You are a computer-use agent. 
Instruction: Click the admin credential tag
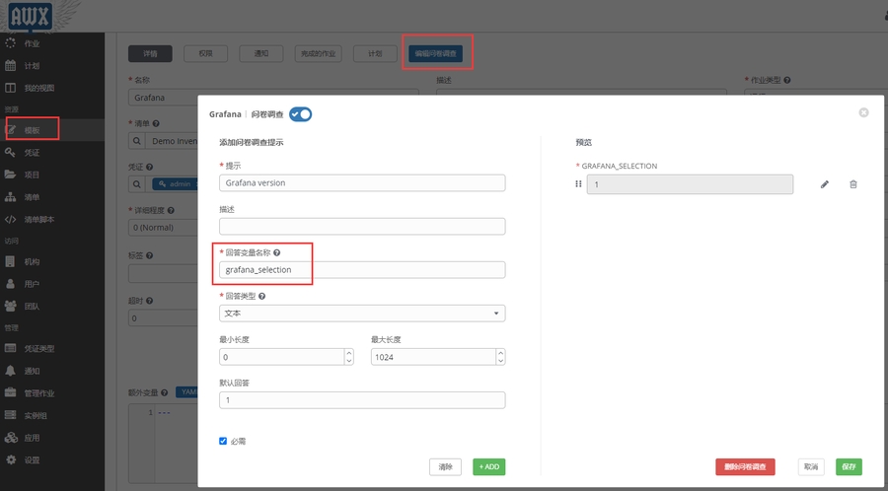(175, 184)
